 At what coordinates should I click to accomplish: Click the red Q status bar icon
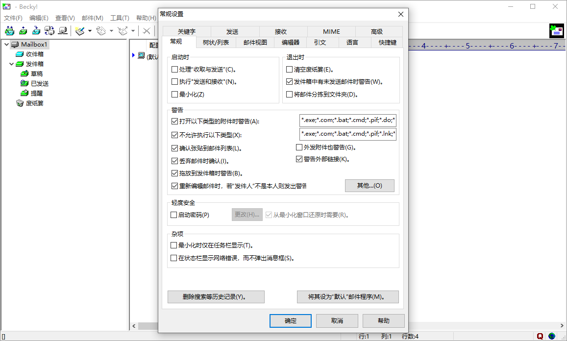[540, 336]
